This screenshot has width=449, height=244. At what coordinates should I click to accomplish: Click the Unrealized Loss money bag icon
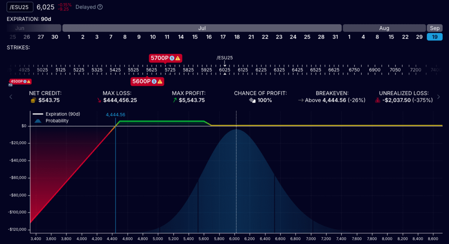click(378, 100)
